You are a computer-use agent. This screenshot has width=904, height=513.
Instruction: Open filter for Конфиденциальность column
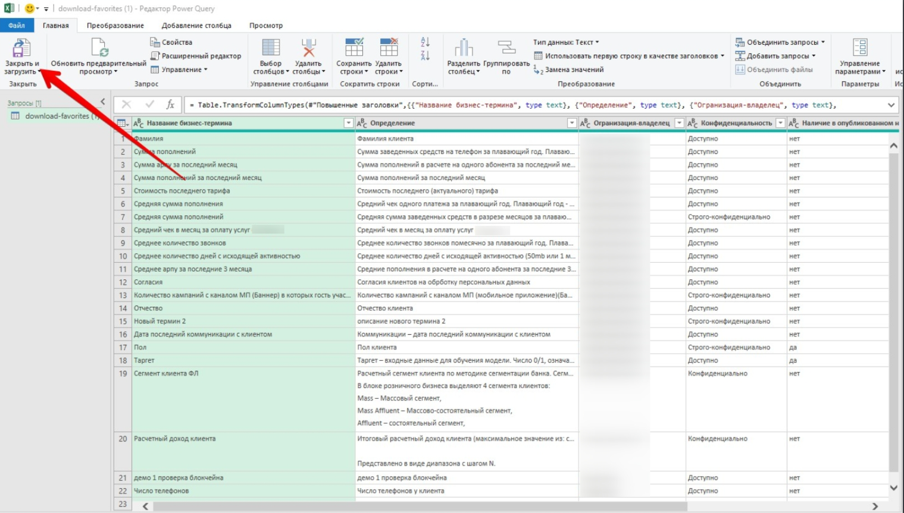tap(780, 123)
